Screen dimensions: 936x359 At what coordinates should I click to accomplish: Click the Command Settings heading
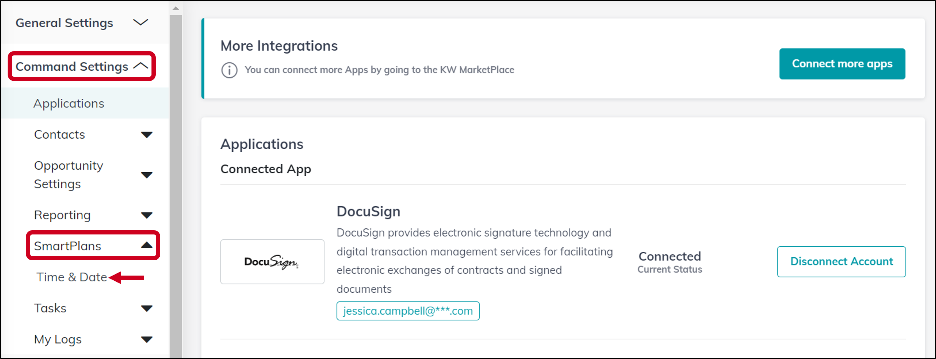tap(72, 66)
